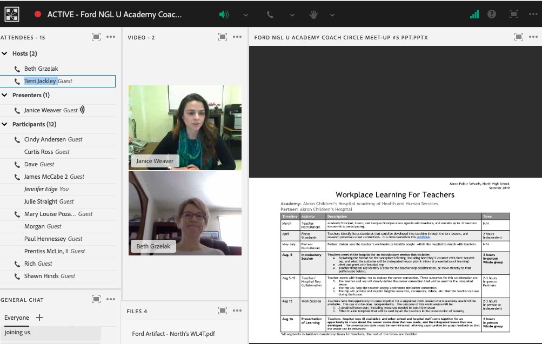Screen dimensions: 542x344
Task: Click phone icon beside Shawn Hinds
Action: click(17, 276)
